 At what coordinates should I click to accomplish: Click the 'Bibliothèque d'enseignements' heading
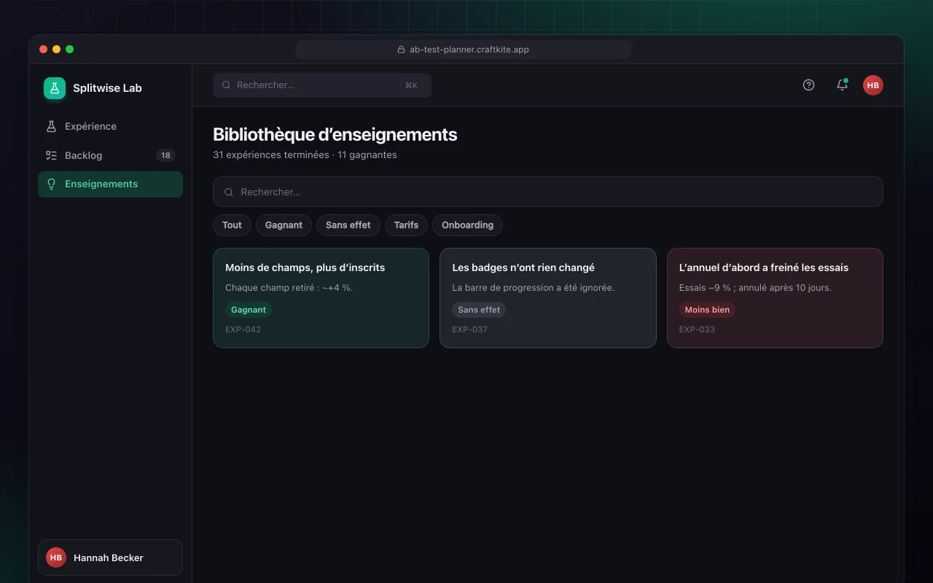point(335,135)
